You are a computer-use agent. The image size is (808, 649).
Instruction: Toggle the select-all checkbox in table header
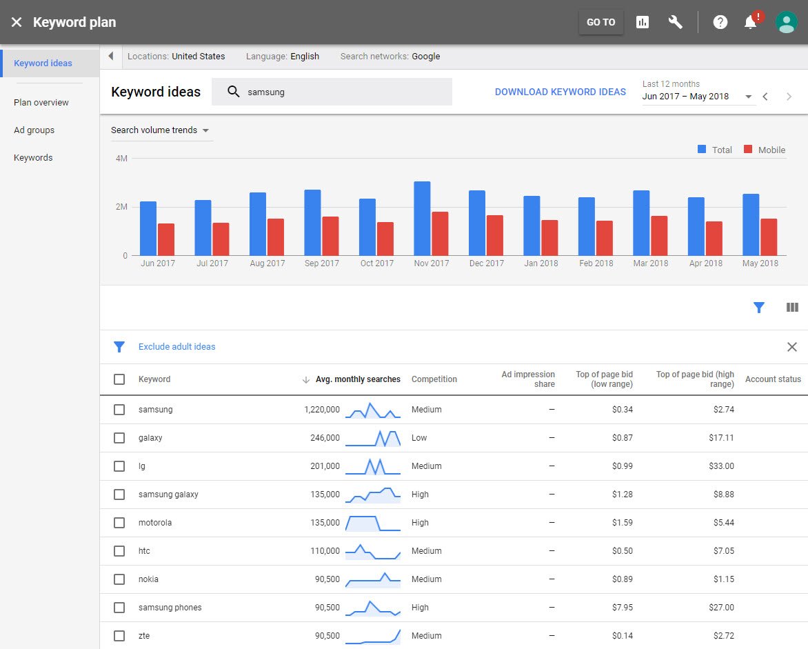(119, 379)
